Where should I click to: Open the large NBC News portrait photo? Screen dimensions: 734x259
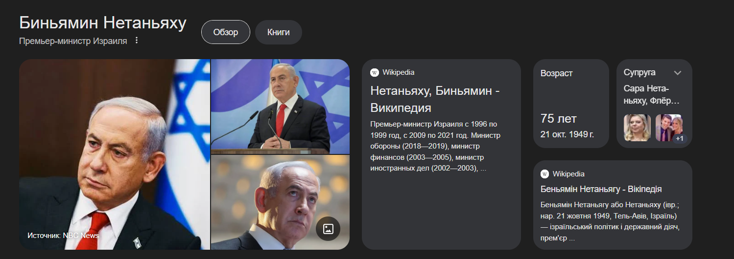pos(115,154)
